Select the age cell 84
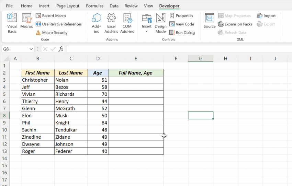Screen dimensions: 292x186 point(98,123)
